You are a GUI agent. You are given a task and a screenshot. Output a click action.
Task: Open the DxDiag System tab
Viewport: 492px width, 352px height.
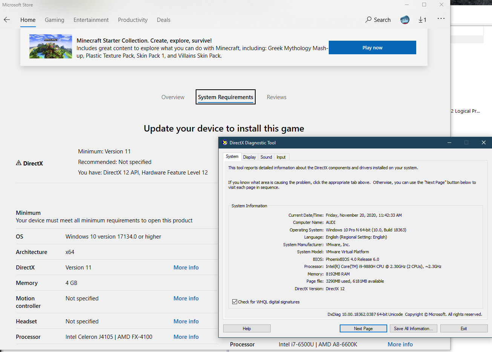[232, 156]
